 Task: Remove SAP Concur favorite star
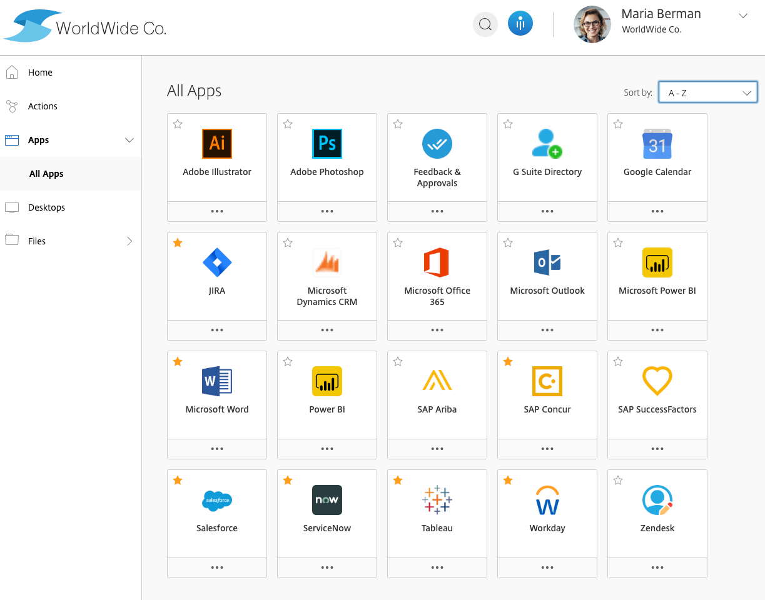point(508,361)
